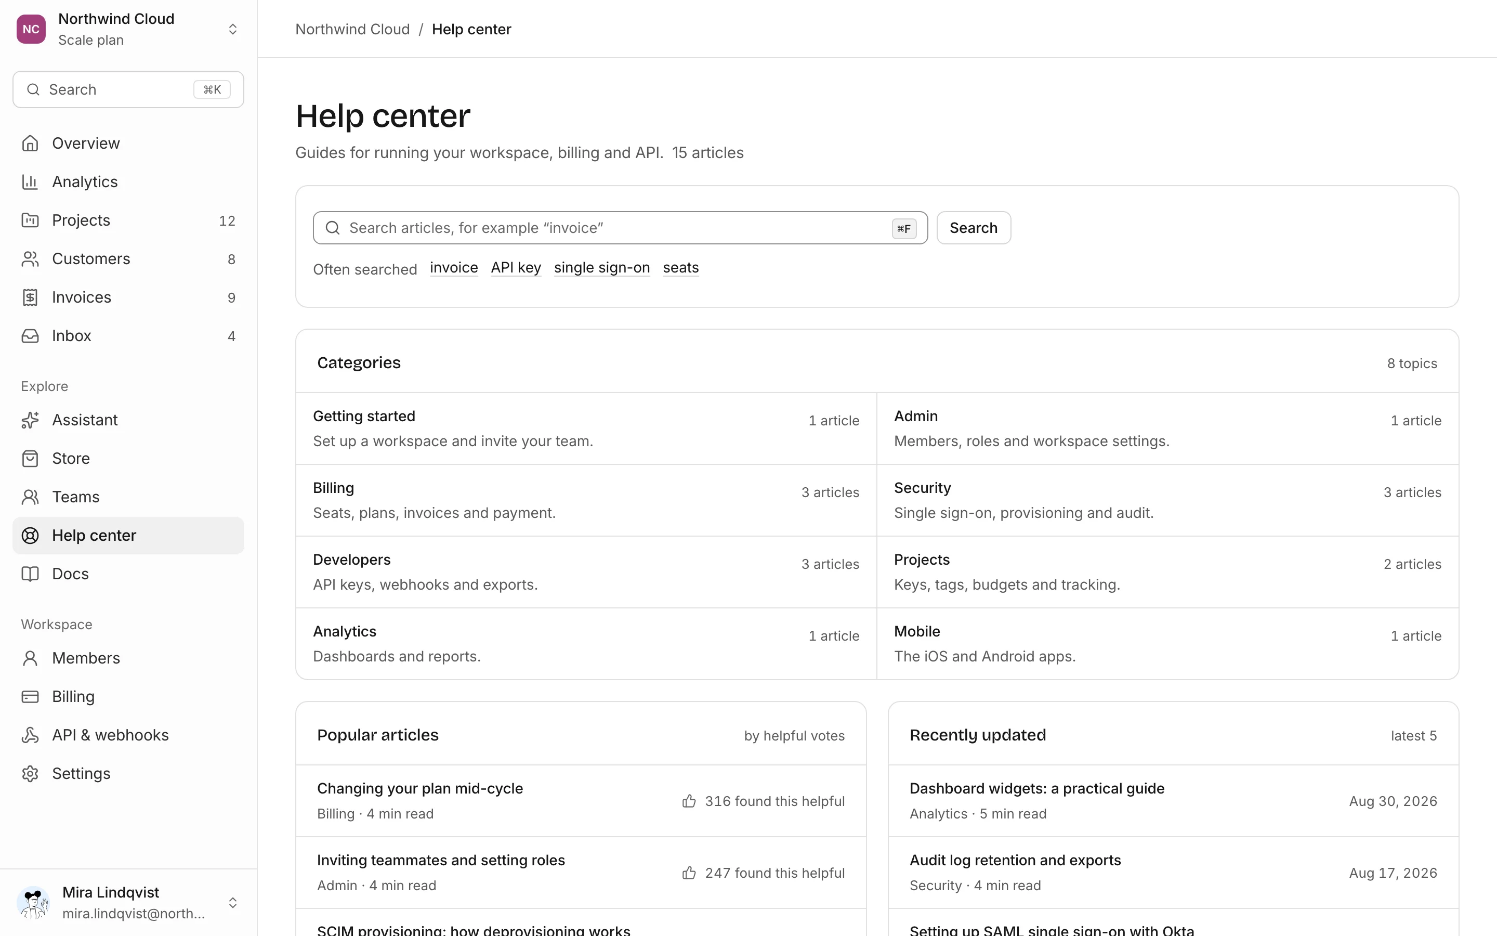Image resolution: width=1497 pixels, height=936 pixels.
Task: Click the Inbox tray icon
Action: [30, 335]
